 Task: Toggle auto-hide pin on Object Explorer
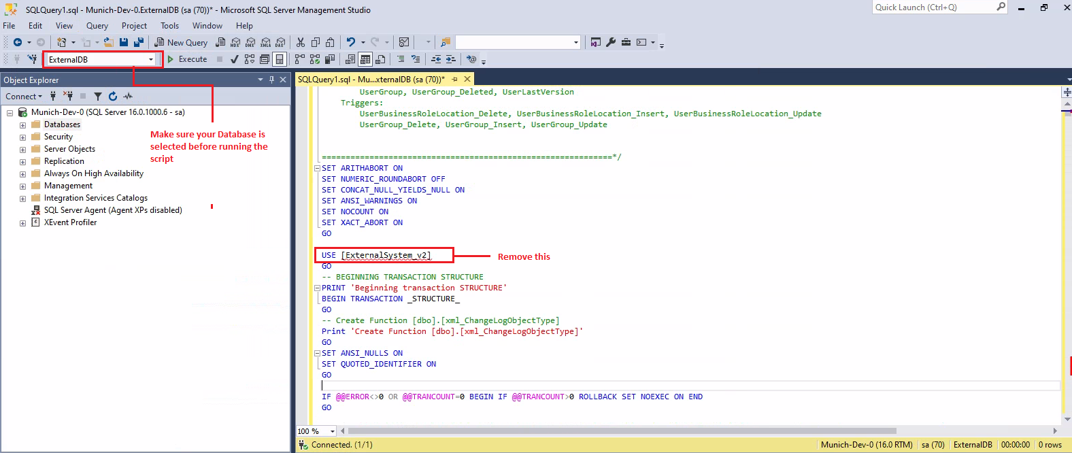(271, 80)
